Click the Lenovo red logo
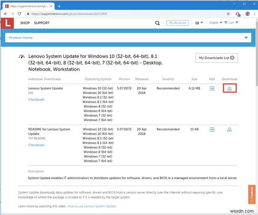Screen dimensions: 258x215 click(8, 23)
